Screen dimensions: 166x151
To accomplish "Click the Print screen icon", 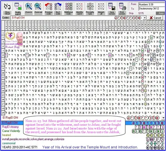I will pyautogui.click(x=122, y=7).
